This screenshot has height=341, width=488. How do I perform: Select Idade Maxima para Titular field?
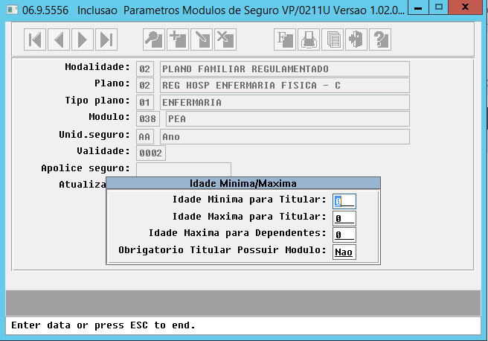tap(344, 218)
